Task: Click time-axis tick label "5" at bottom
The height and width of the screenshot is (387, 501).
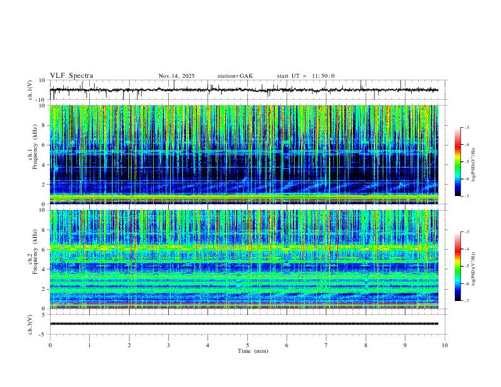Action: (247, 345)
